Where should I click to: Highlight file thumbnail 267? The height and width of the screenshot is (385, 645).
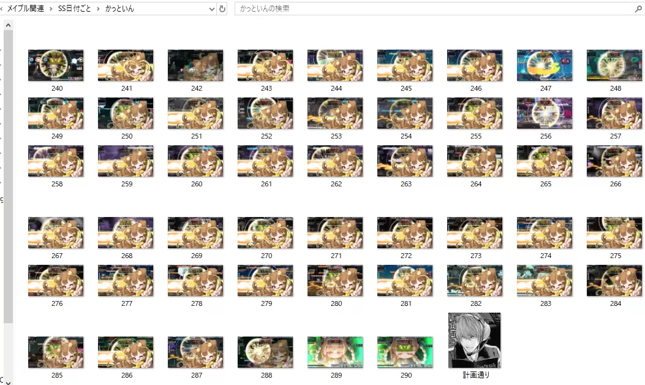[x=56, y=232]
